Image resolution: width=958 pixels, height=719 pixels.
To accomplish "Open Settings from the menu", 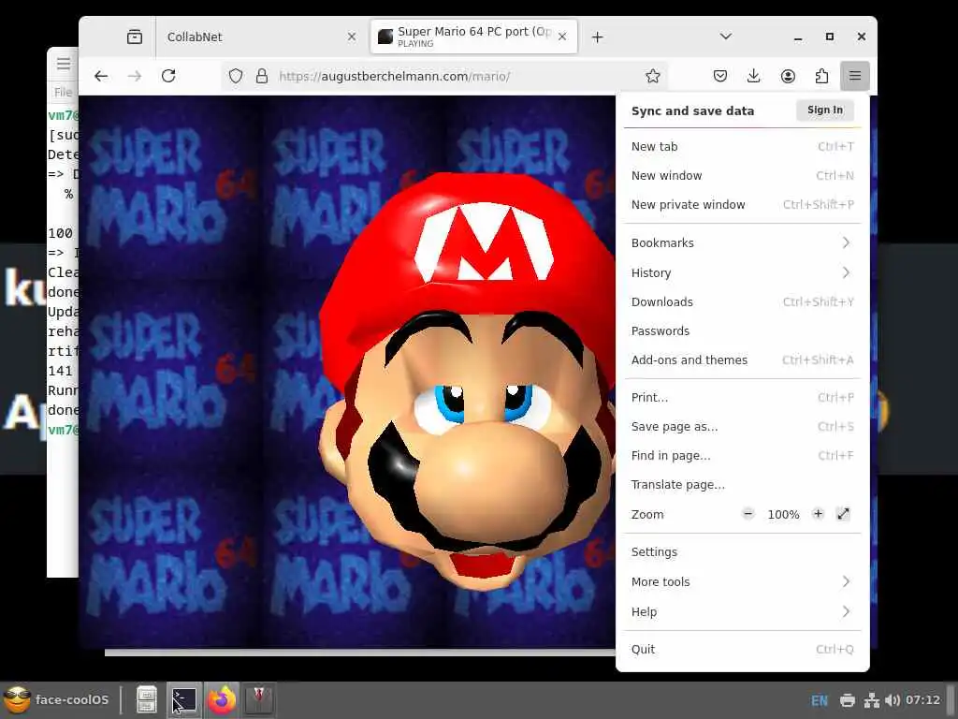I will coord(742,552).
